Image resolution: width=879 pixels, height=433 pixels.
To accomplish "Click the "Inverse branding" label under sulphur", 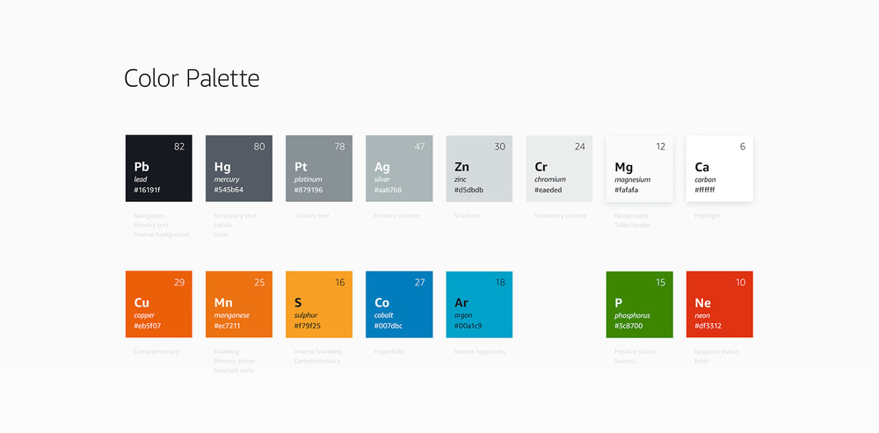I will click(x=318, y=352).
